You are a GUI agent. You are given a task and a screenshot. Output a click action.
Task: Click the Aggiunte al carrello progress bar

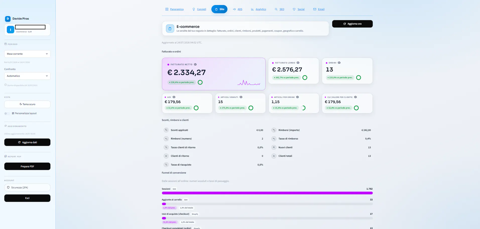pos(267,204)
